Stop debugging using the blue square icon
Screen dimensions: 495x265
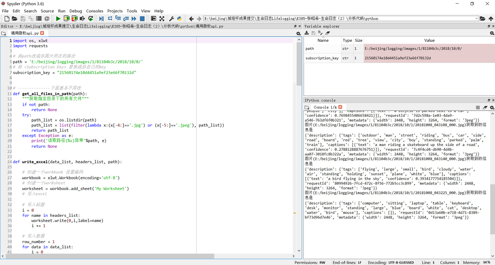[x=142, y=19]
